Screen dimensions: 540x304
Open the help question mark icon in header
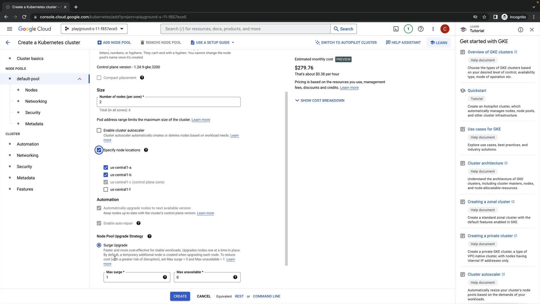[420, 29]
